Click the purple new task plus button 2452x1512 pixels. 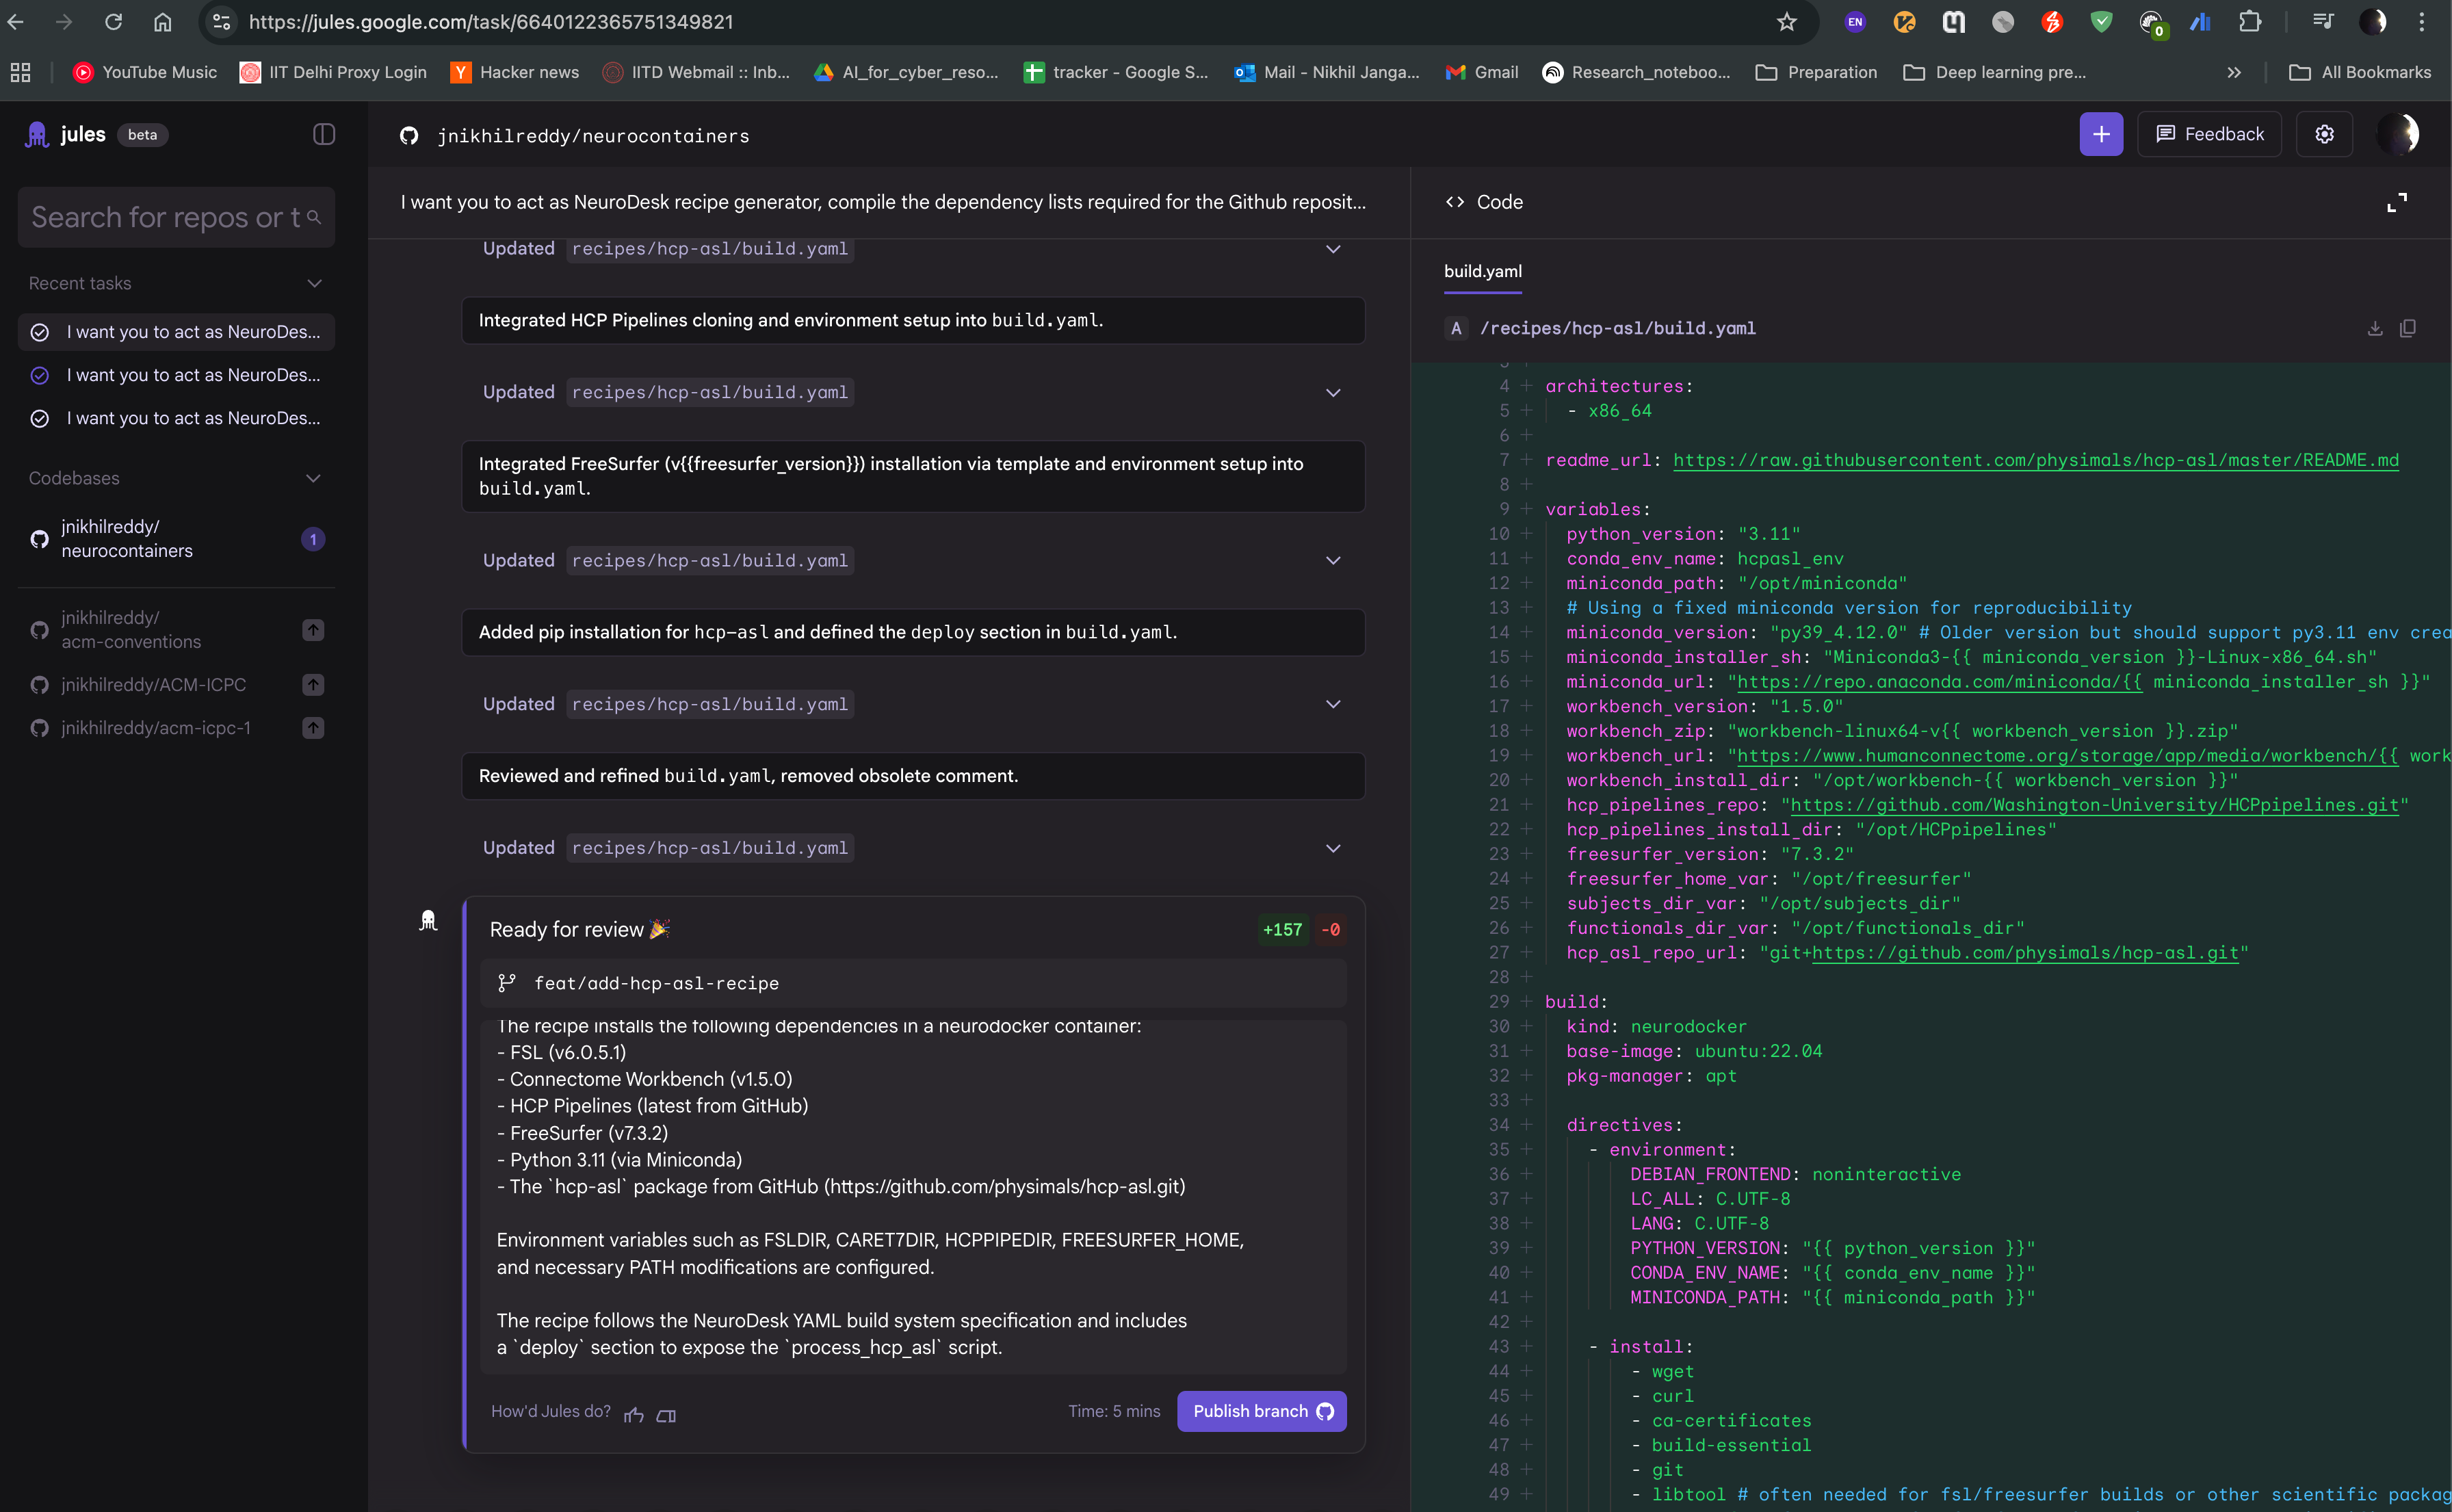point(2101,134)
